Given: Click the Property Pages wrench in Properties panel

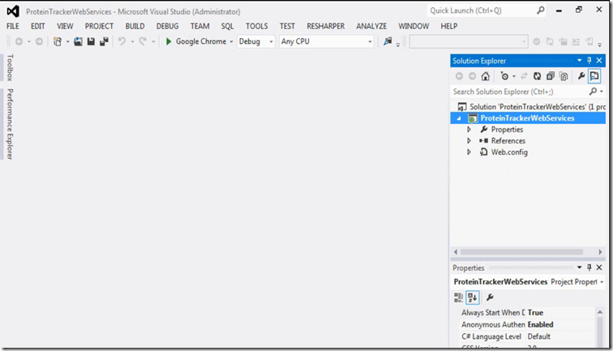Looking at the screenshot, I should coord(490,297).
